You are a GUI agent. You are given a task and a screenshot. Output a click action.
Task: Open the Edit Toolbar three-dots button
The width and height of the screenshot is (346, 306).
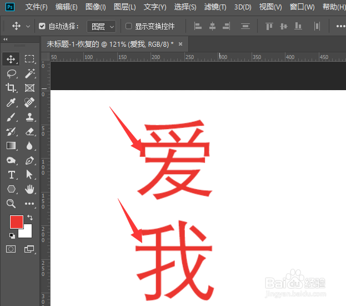29,204
